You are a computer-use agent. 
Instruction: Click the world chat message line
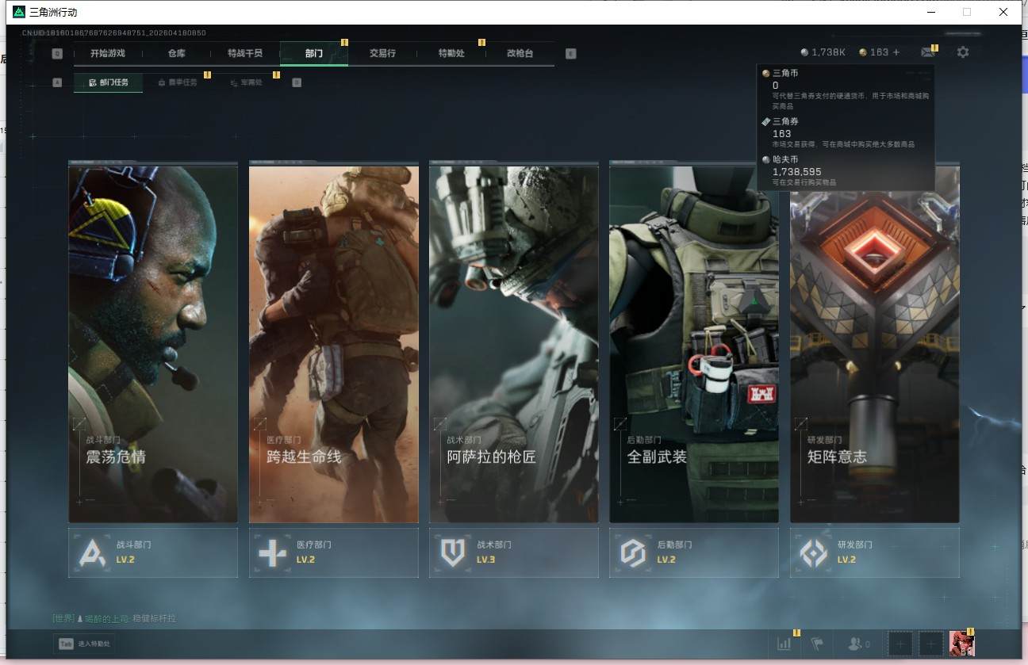(x=114, y=618)
